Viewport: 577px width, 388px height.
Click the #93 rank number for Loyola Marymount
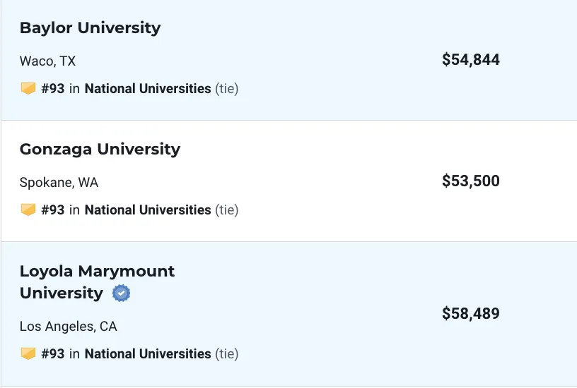coord(53,354)
